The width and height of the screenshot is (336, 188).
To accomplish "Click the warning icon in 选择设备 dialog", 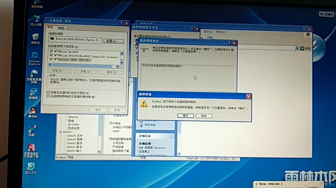I will tap(143, 104).
